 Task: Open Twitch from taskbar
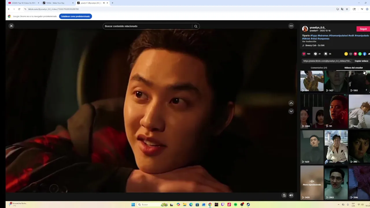click(223, 205)
